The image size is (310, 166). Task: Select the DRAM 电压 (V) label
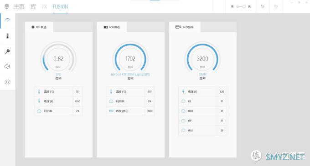(192, 92)
